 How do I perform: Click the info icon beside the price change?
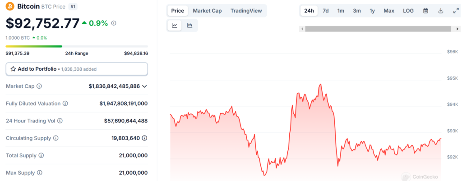114,23
